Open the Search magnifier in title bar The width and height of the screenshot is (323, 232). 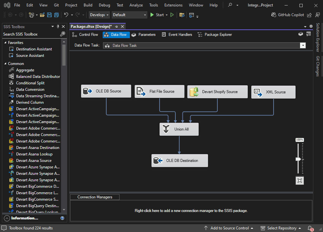(230, 5)
